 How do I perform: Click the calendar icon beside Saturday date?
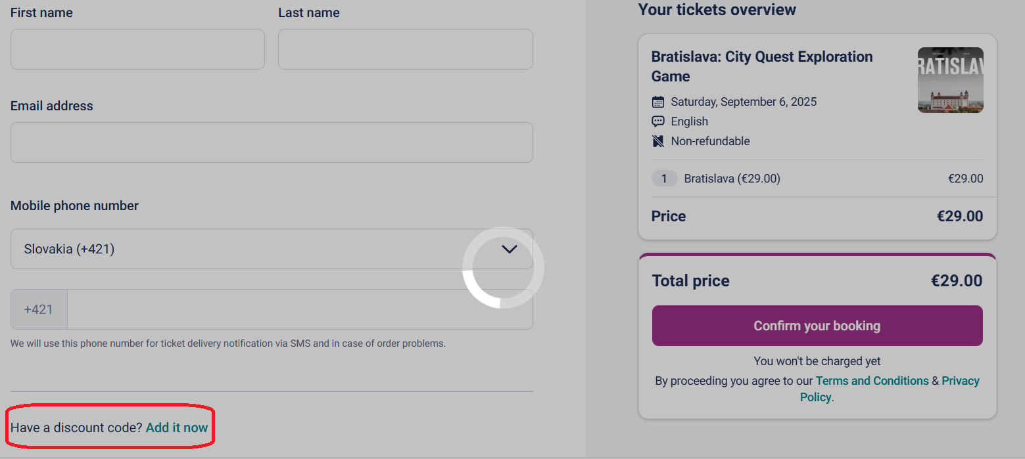pos(658,102)
